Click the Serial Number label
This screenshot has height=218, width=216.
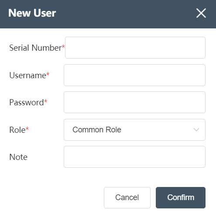35,48
